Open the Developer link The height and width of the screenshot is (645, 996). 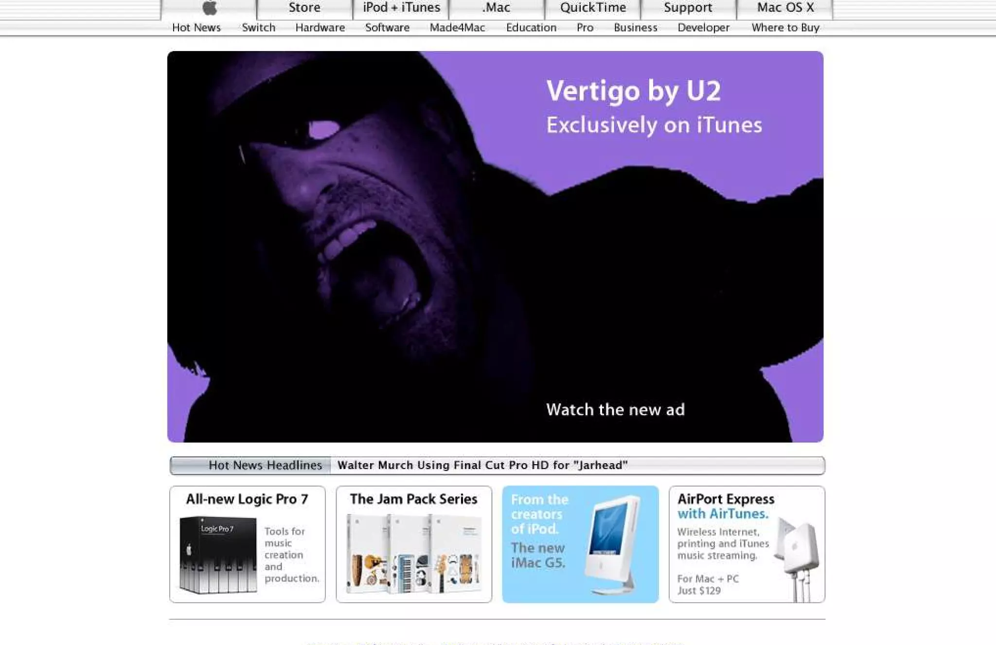(704, 28)
